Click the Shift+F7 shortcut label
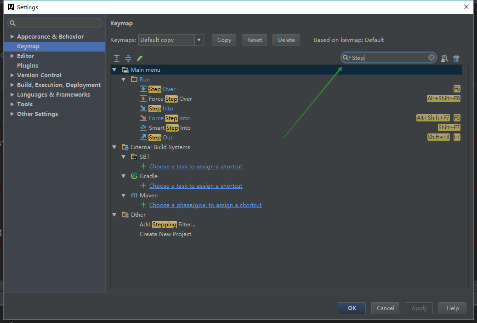The width and height of the screenshot is (477, 323). click(449, 127)
